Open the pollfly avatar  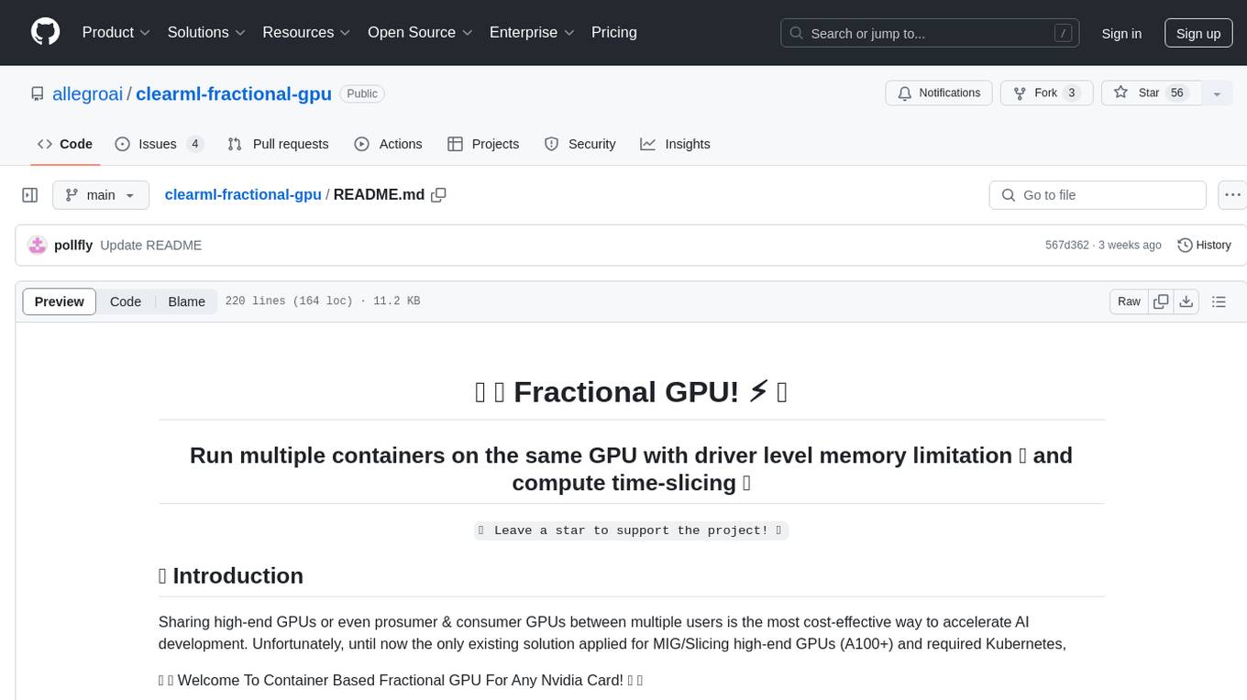(38, 245)
